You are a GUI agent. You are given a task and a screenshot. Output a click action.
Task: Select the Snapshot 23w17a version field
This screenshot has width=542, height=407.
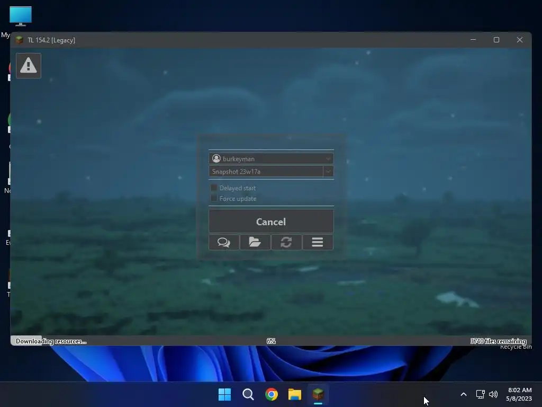pos(266,171)
